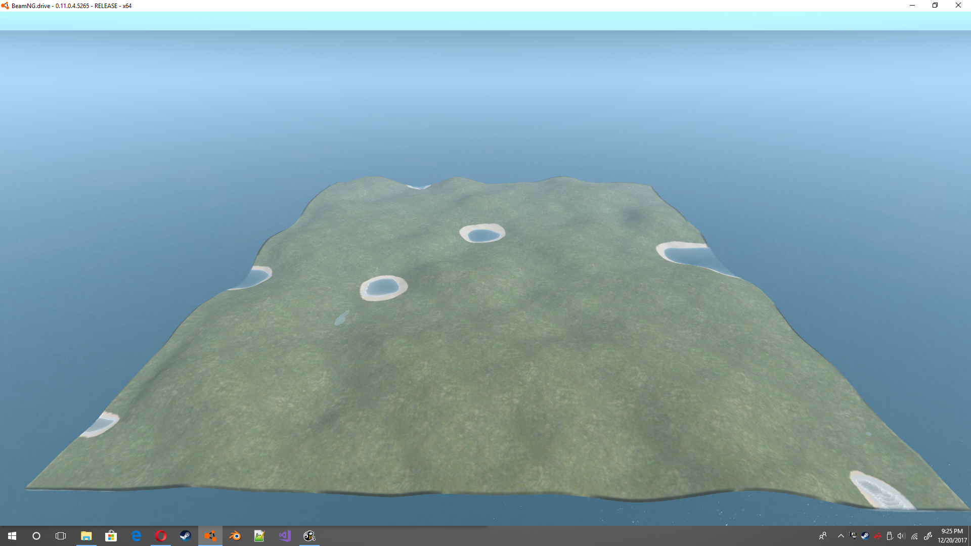Image resolution: width=971 pixels, height=546 pixels.
Task: Open Safely Remove Hardware tray icon
Action: 890,536
